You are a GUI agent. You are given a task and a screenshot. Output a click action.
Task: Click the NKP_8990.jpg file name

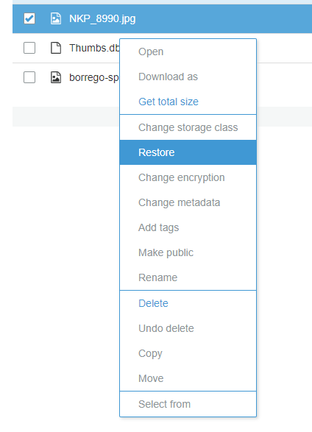pos(102,19)
